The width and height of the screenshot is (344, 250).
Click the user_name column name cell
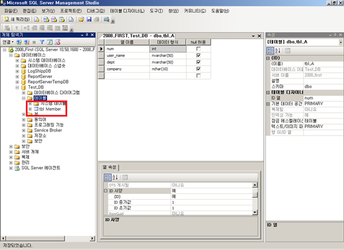[127, 55]
